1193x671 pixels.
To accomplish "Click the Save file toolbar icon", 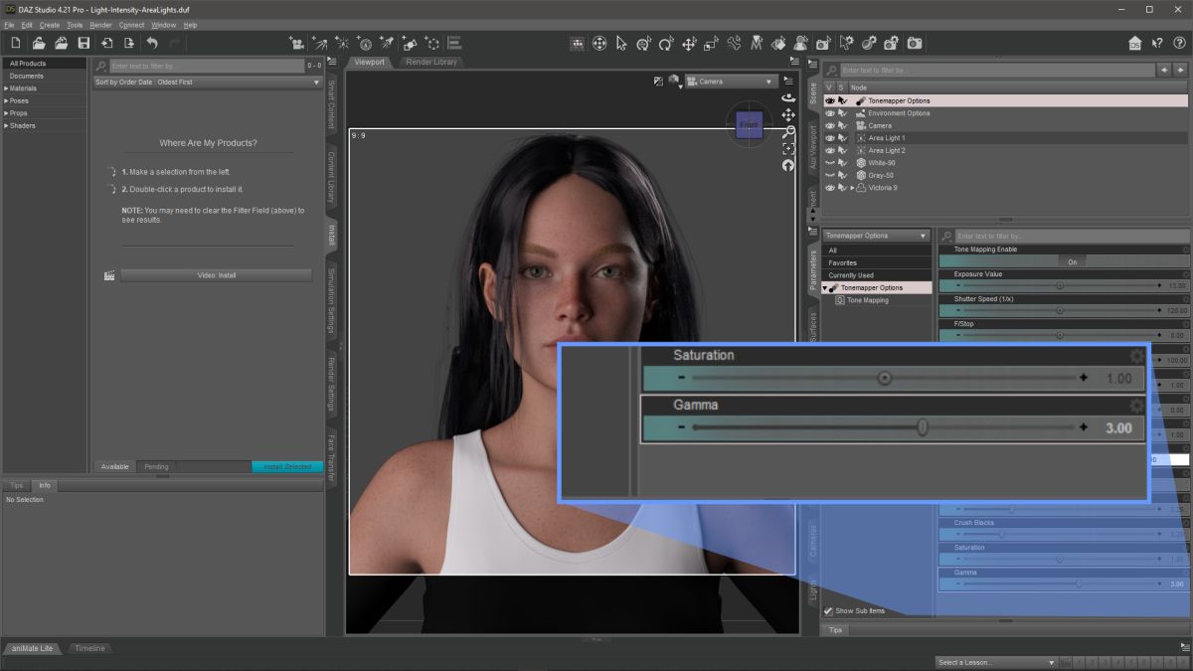I will point(84,43).
